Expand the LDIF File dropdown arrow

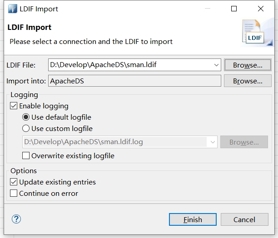pyautogui.click(x=216, y=65)
